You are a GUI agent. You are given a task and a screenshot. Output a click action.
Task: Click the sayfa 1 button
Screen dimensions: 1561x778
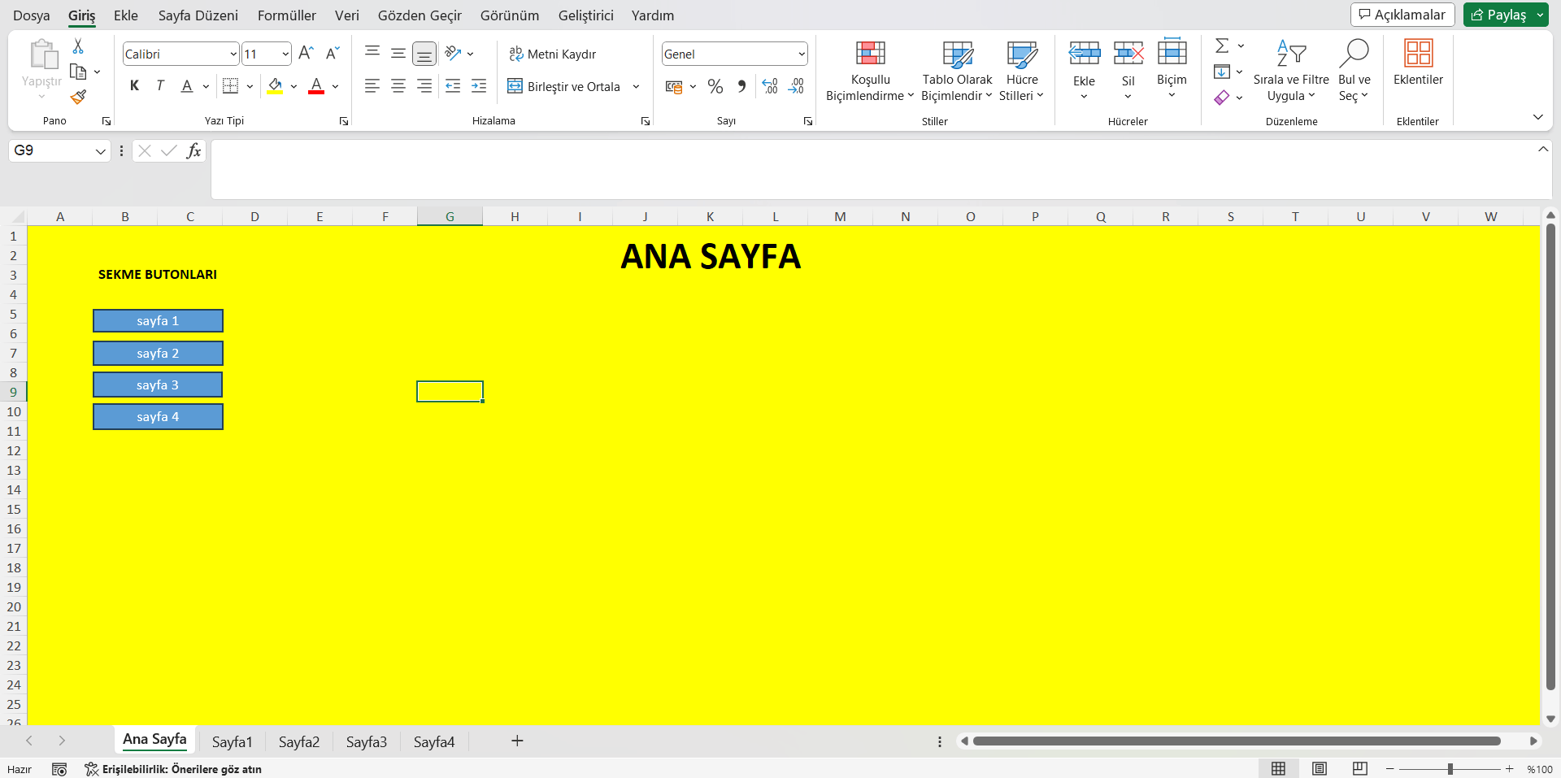(158, 320)
